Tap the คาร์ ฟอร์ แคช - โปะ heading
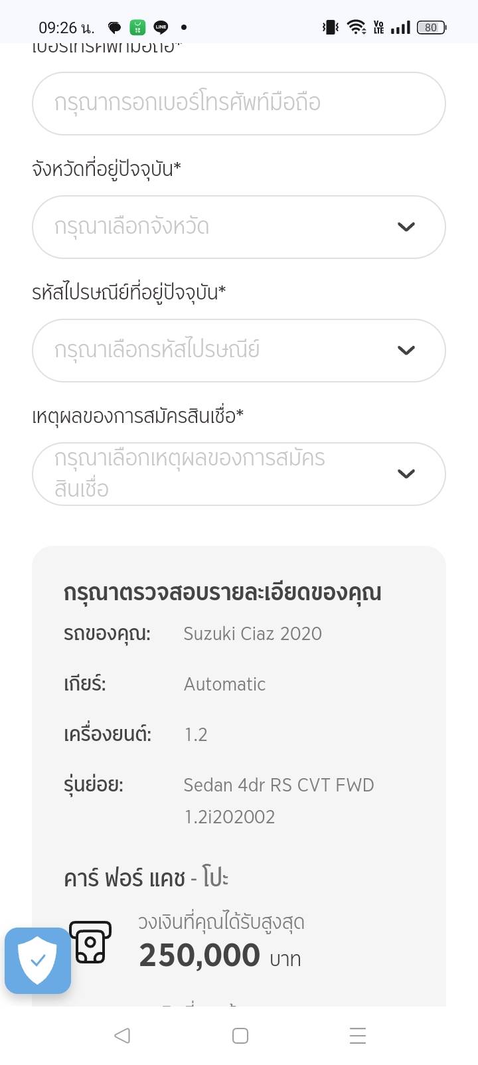Image resolution: width=478 pixels, height=1065 pixels. 146,878
